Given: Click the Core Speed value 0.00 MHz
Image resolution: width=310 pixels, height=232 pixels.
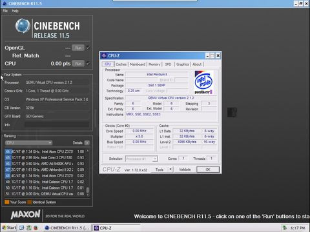Looking at the screenshot, I should pyautogui.click(x=139, y=131).
